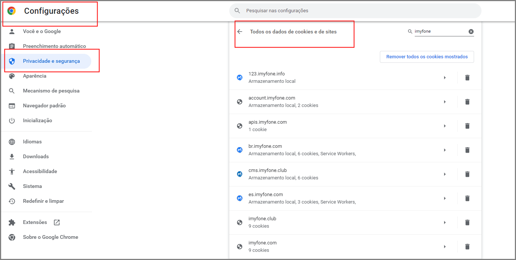Screen dimensions: 516x260
Task: Click the cms.imyfone.club site favicon
Action: point(240,174)
